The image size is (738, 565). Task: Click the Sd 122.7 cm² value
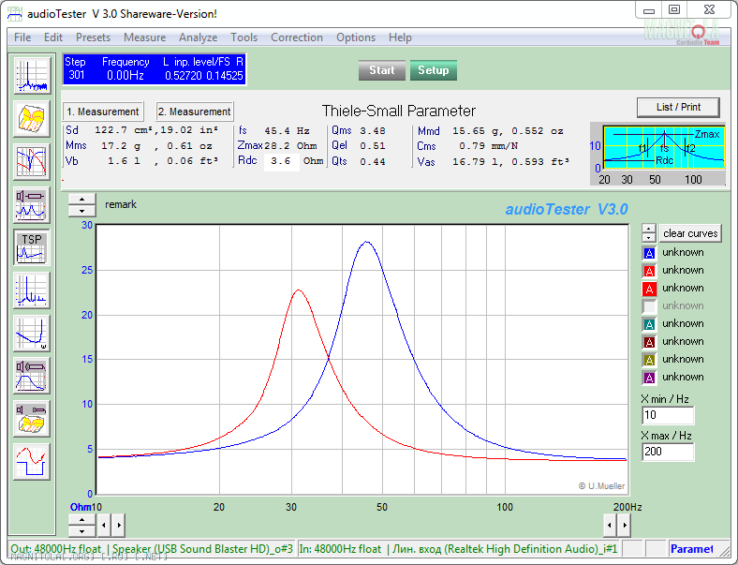click(x=156, y=130)
